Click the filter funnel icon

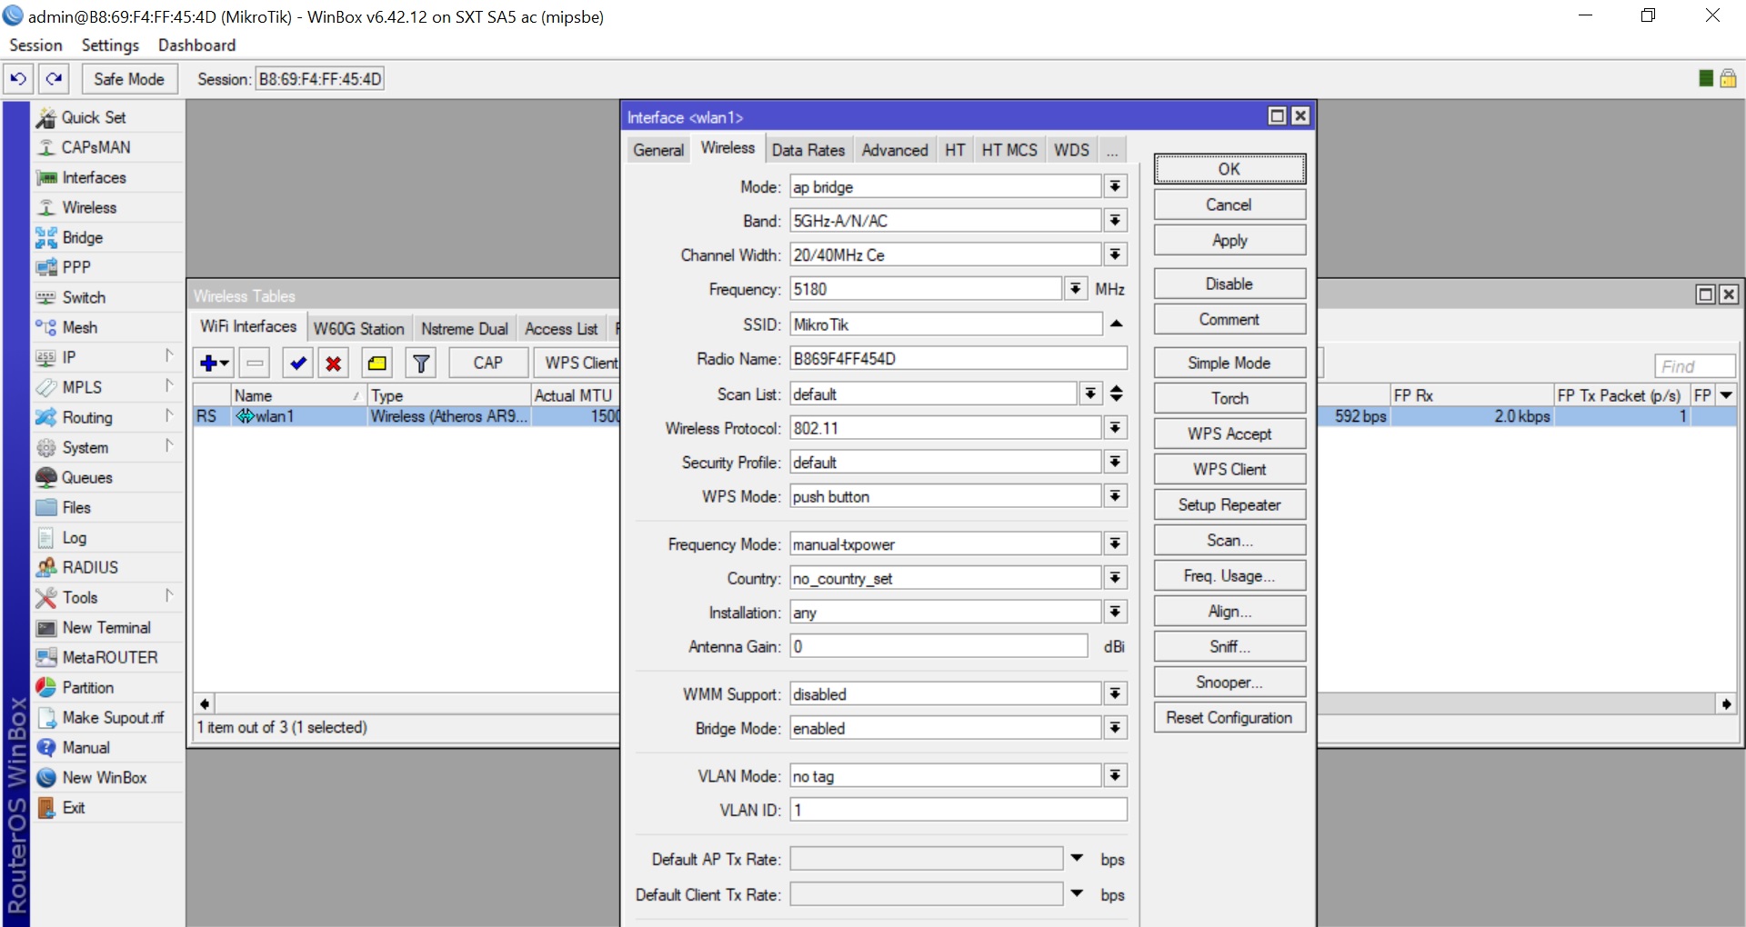tap(421, 364)
